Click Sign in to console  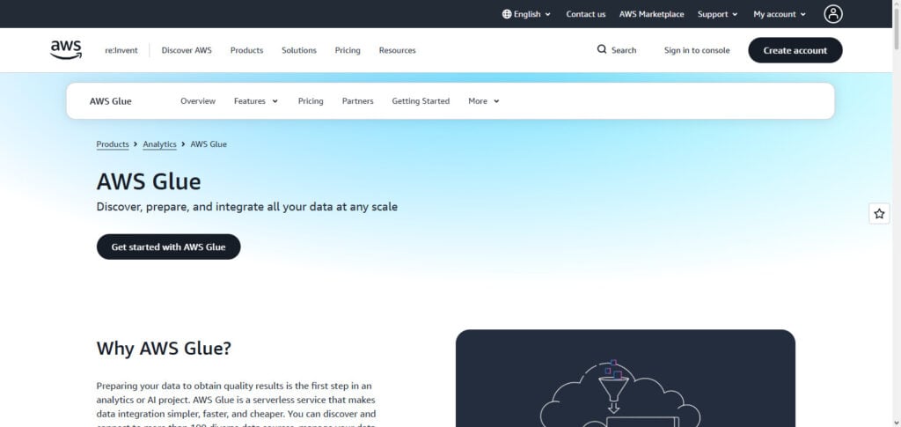697,50
